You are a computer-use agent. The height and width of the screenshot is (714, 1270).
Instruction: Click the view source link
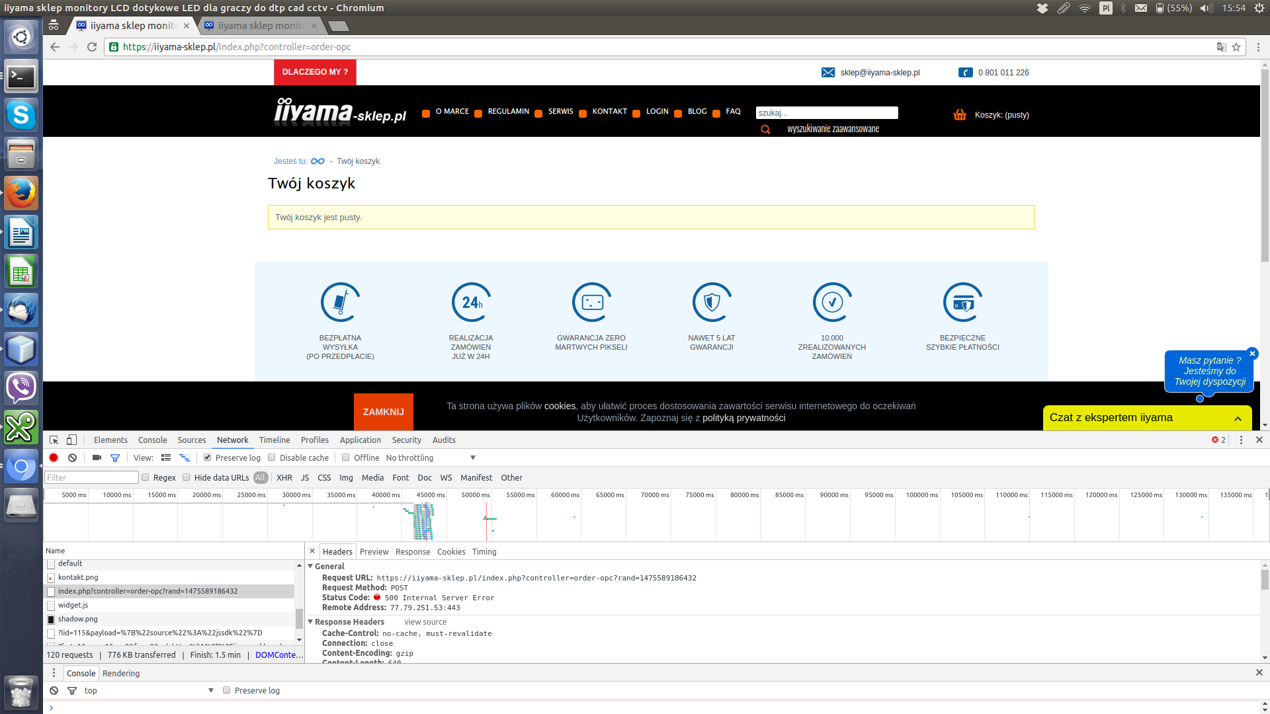click(x=425, y=622)
